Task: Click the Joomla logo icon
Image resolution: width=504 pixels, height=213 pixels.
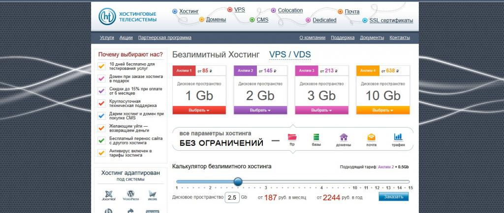Action: 109,195
